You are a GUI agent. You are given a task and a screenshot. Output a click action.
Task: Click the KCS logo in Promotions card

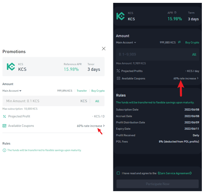[11, 67]
